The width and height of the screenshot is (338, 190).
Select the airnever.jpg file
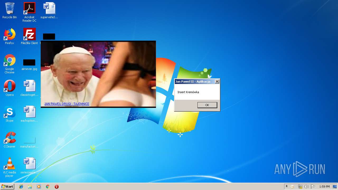[29, 65]
